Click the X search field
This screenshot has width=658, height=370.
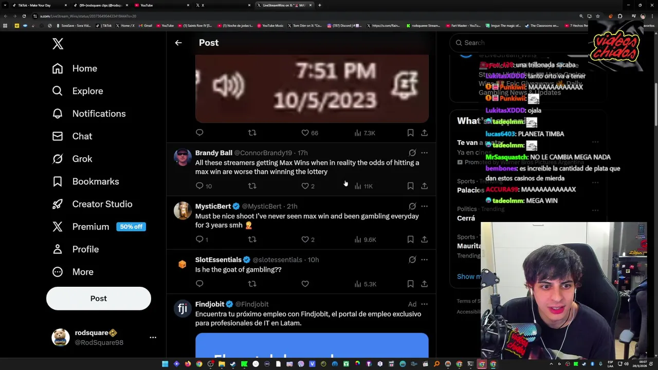coord(519,43)
